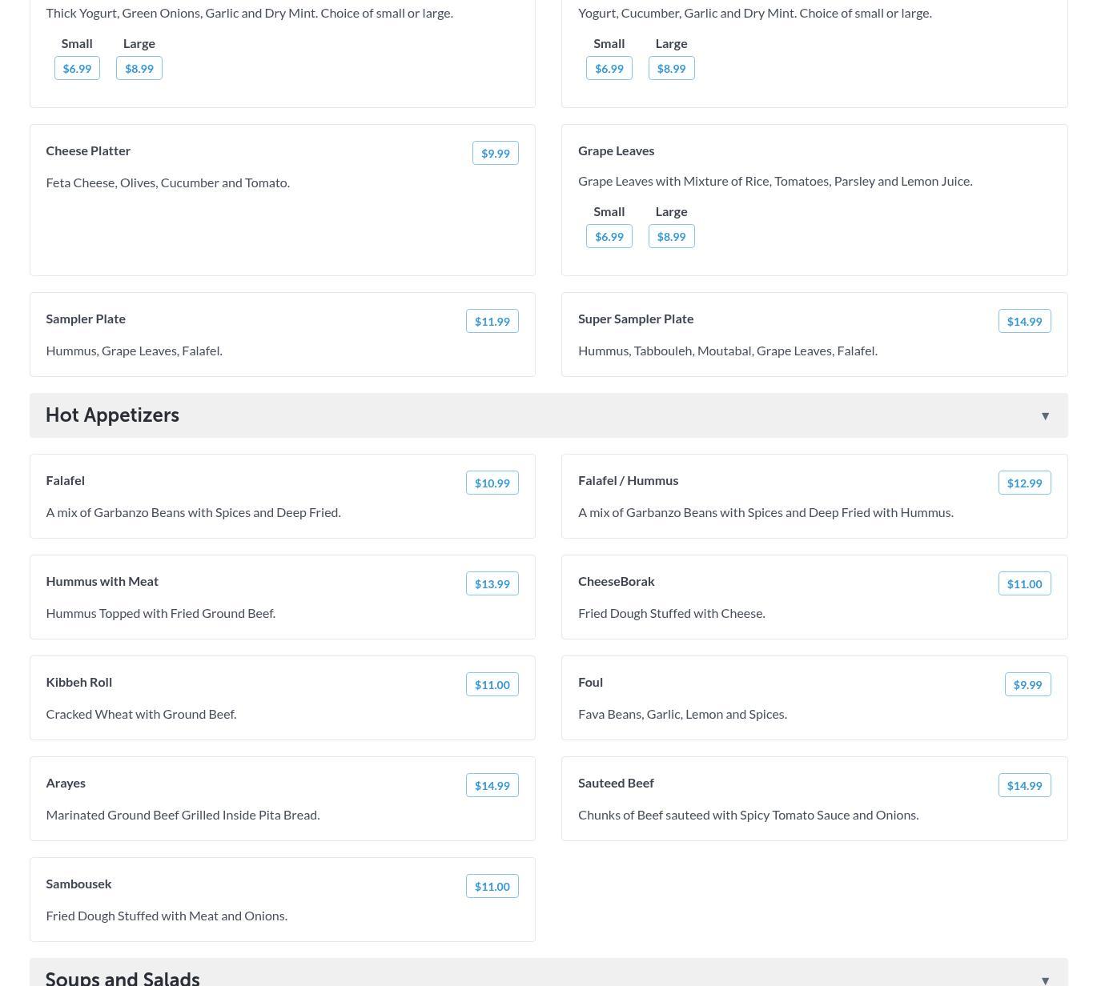
Task: Add the Sampler Plate for $11.99
Action: point(492,321)
